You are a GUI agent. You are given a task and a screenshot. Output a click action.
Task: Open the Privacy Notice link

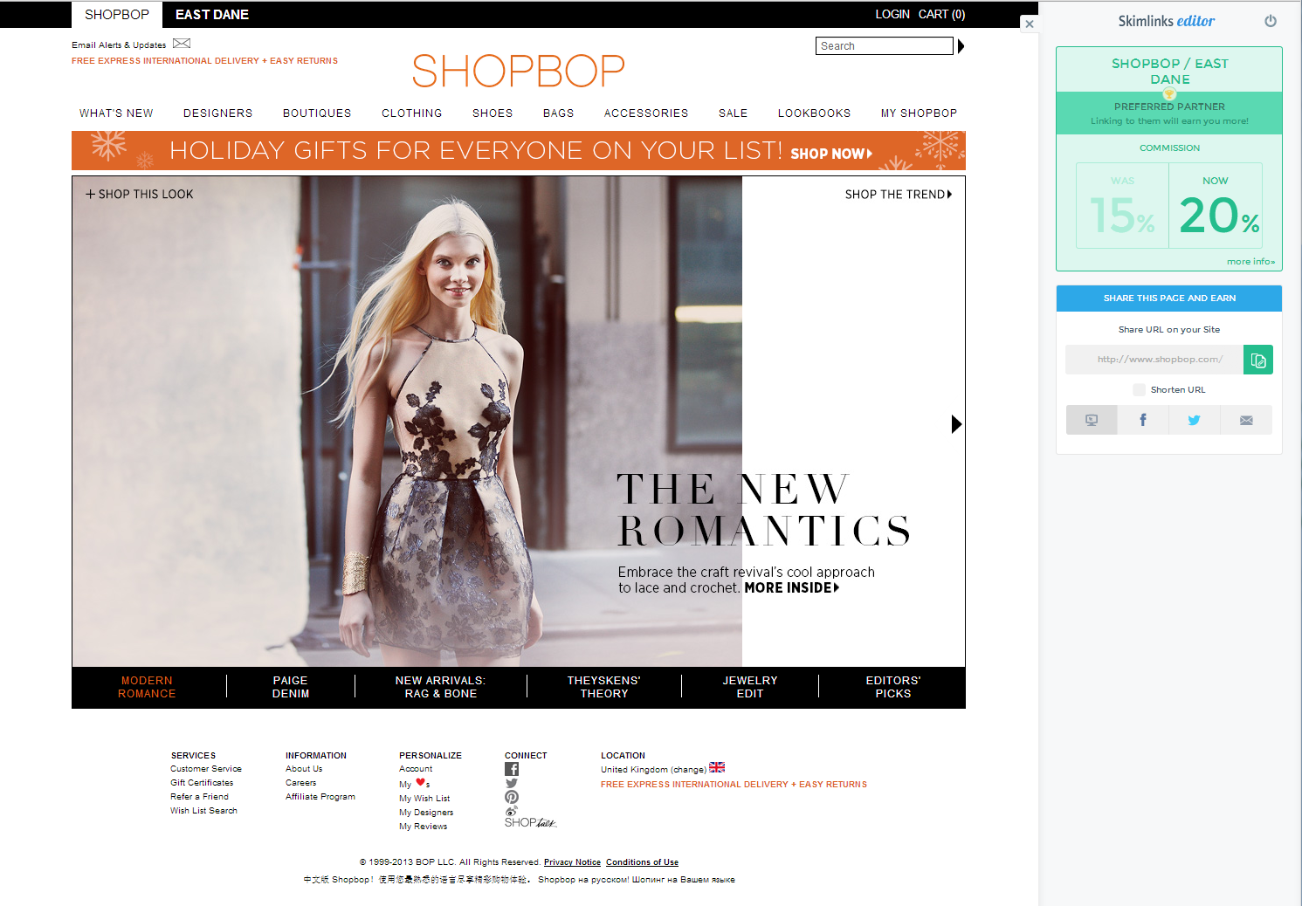tap(572, 862)
